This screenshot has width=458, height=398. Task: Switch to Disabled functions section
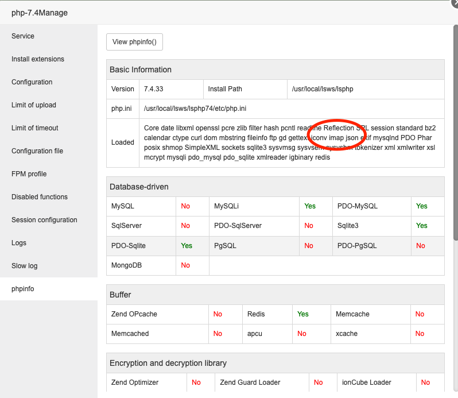(x=40, y=197)
